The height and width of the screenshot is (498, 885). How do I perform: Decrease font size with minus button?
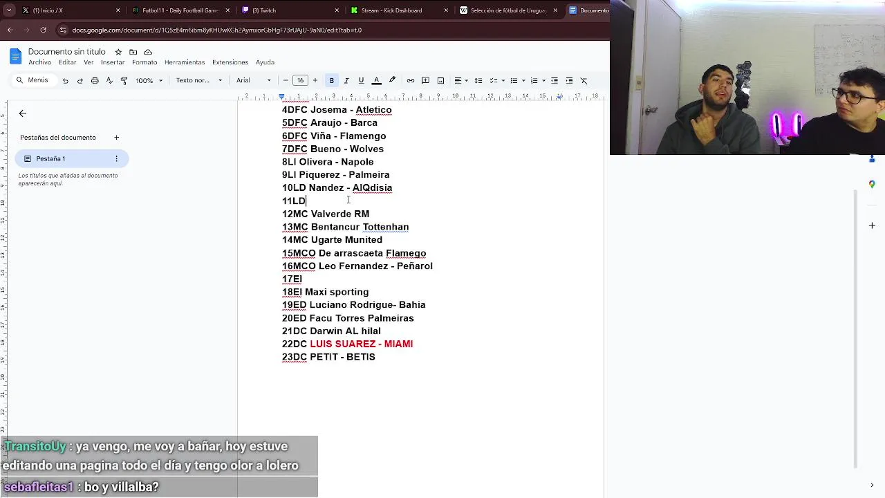click(286, 81)
